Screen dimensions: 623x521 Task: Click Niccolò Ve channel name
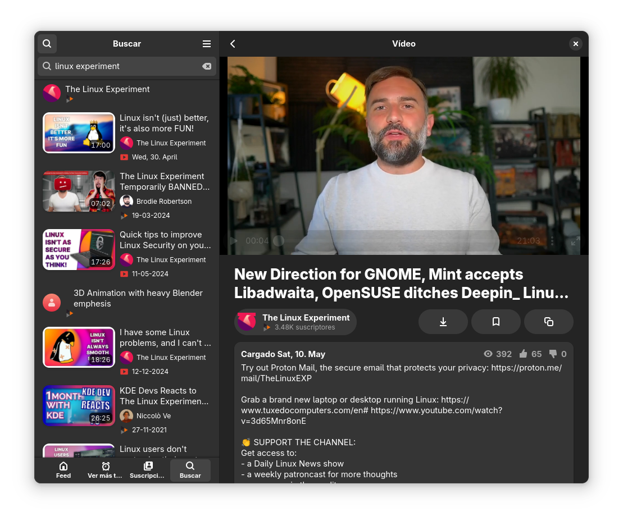click(153, 416)
